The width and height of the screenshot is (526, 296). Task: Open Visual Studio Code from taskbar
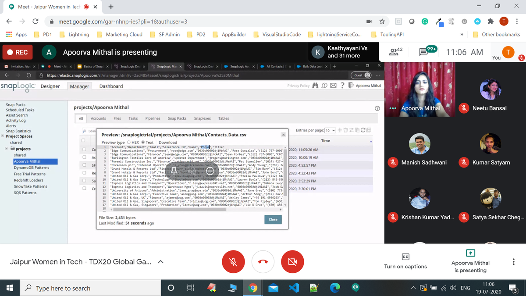[x=294, y=288]
